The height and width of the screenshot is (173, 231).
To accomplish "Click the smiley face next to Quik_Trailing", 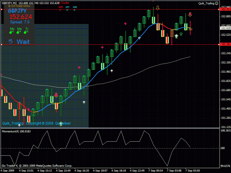I will [217, 3].
